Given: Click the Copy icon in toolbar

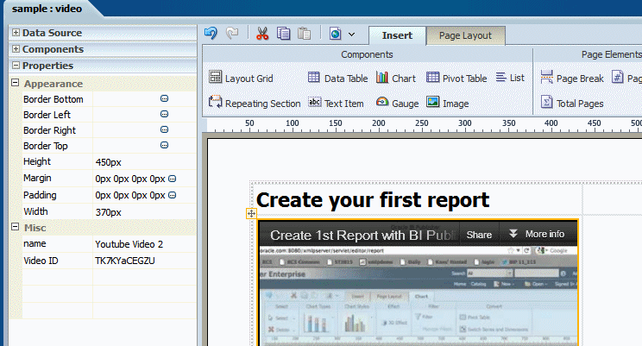Looking at the screenshot, I should click(x=283, y=34).
